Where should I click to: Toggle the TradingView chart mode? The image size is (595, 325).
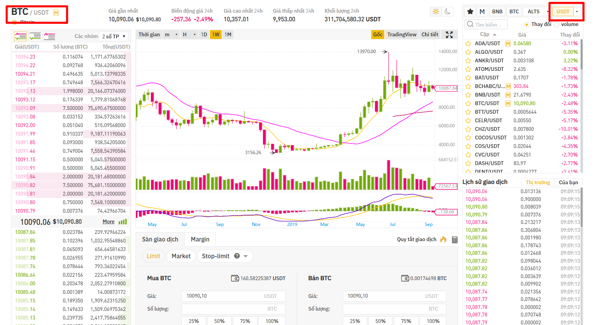[401, 35]
